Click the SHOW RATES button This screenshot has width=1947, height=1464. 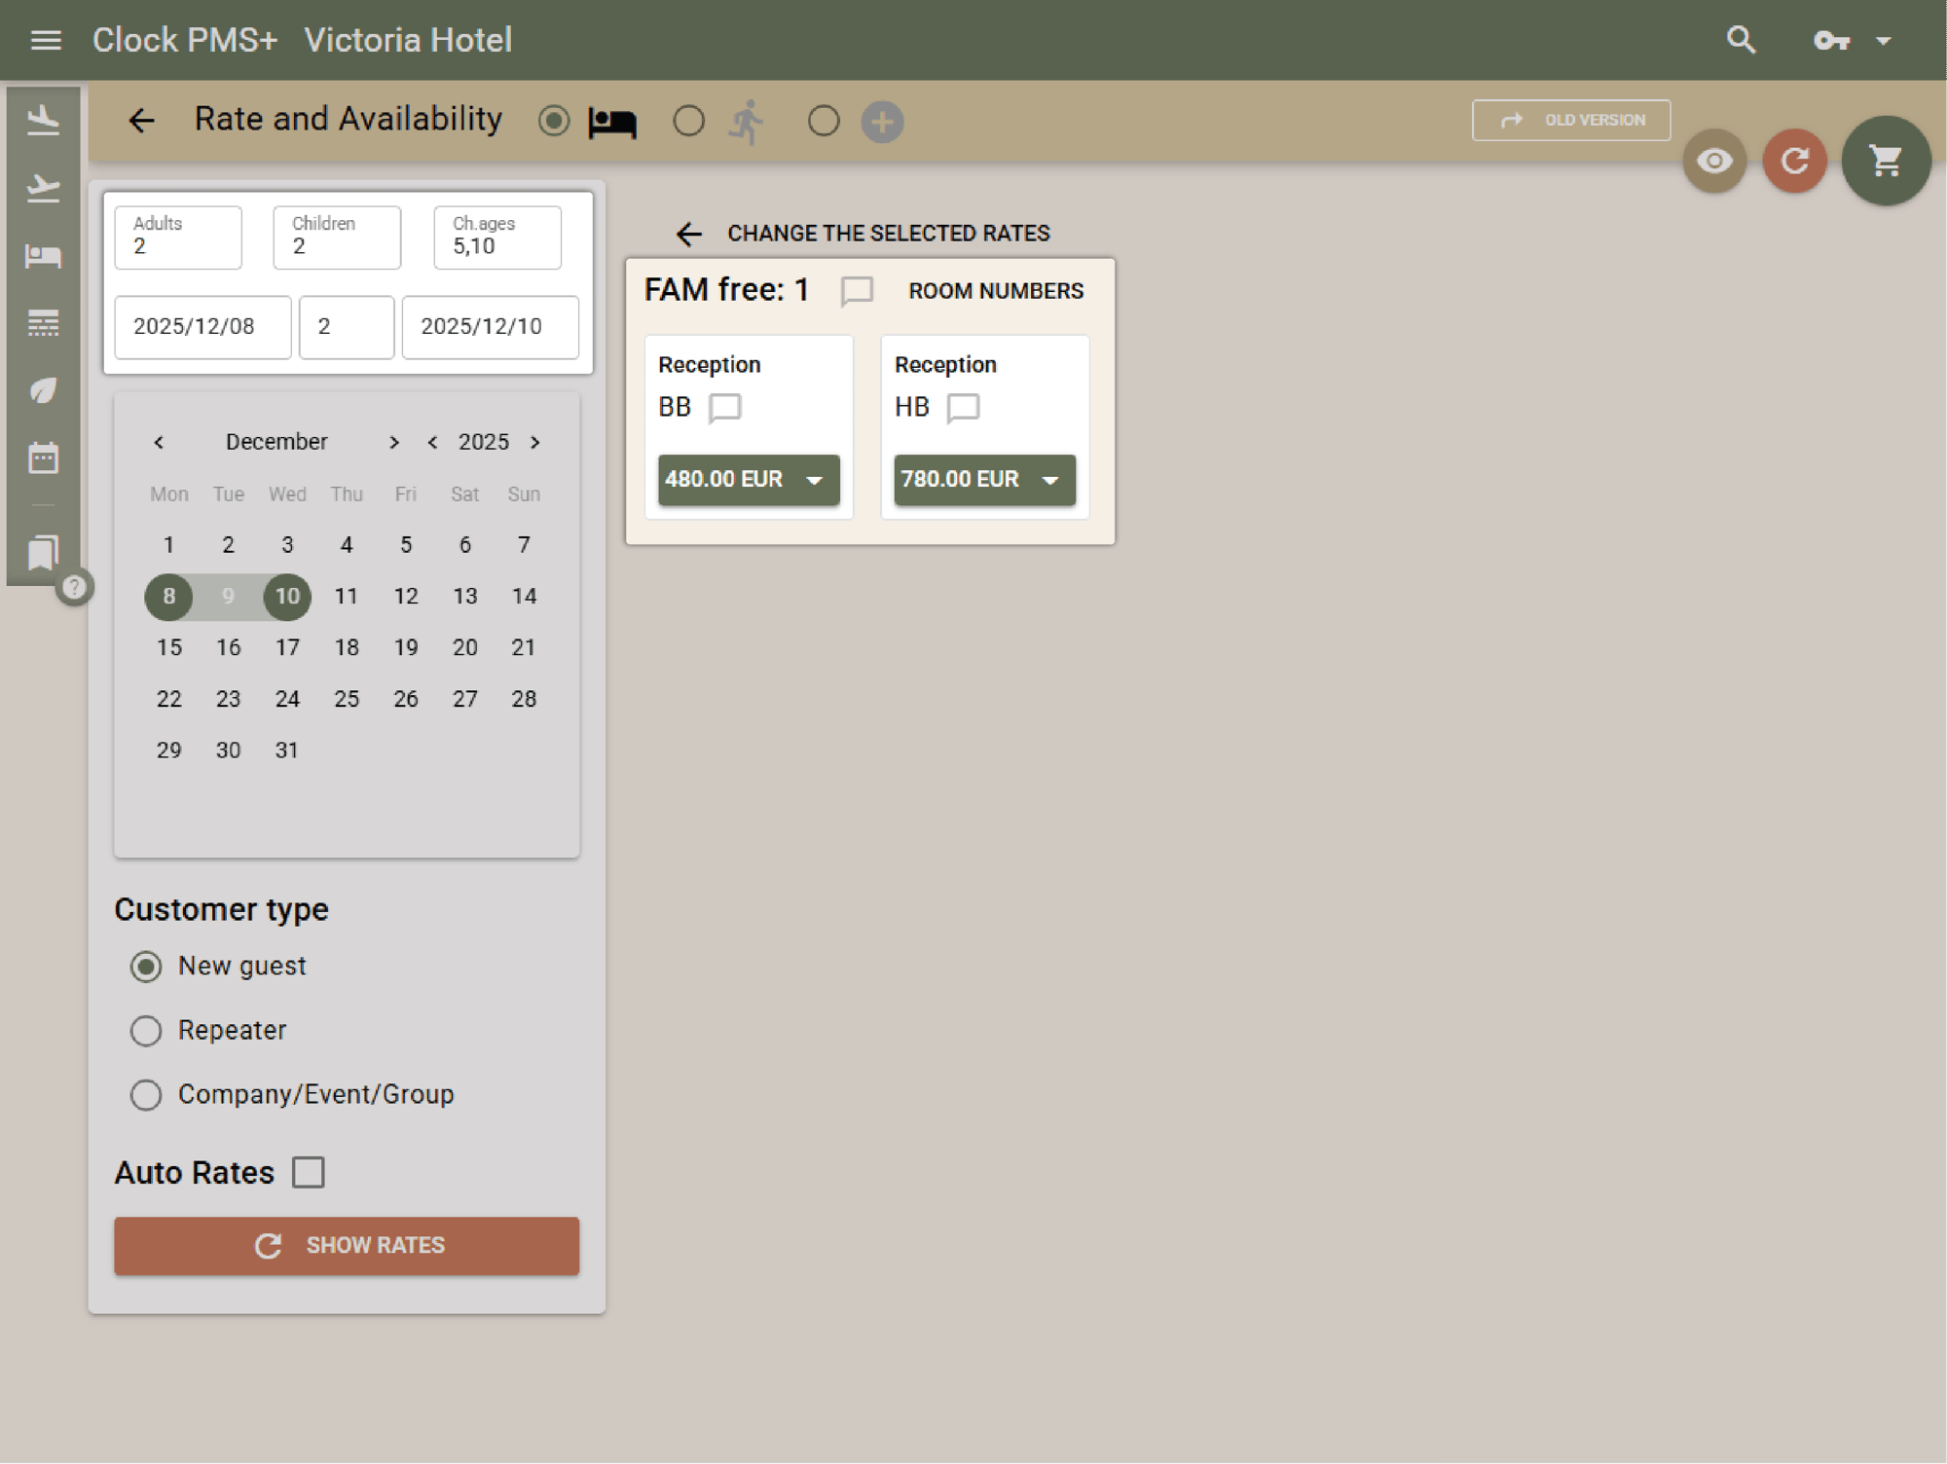coord(347,1245)
